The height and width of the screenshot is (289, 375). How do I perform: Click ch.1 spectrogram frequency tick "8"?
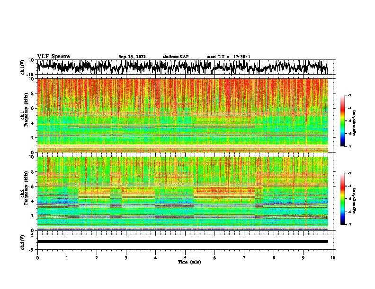tap(33, 93)
